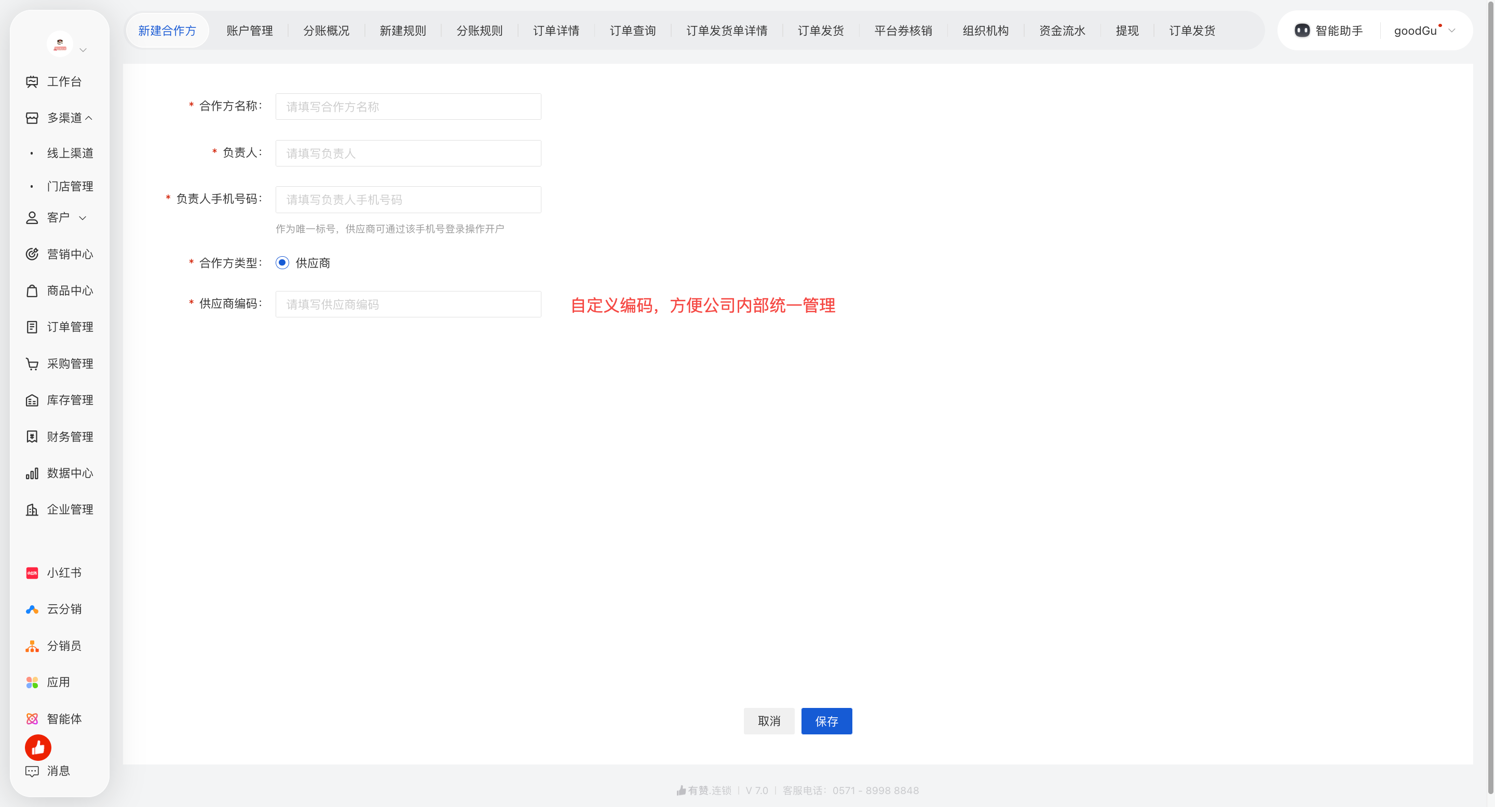Click the 取消 button
This screenshot has width=1495, height=807.
coord(769,721)
